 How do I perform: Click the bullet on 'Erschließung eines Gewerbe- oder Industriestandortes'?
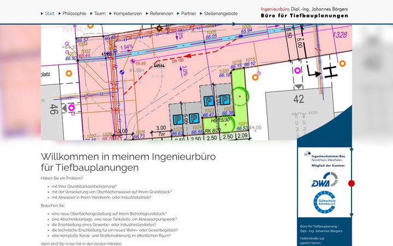(x=104, y=225)
